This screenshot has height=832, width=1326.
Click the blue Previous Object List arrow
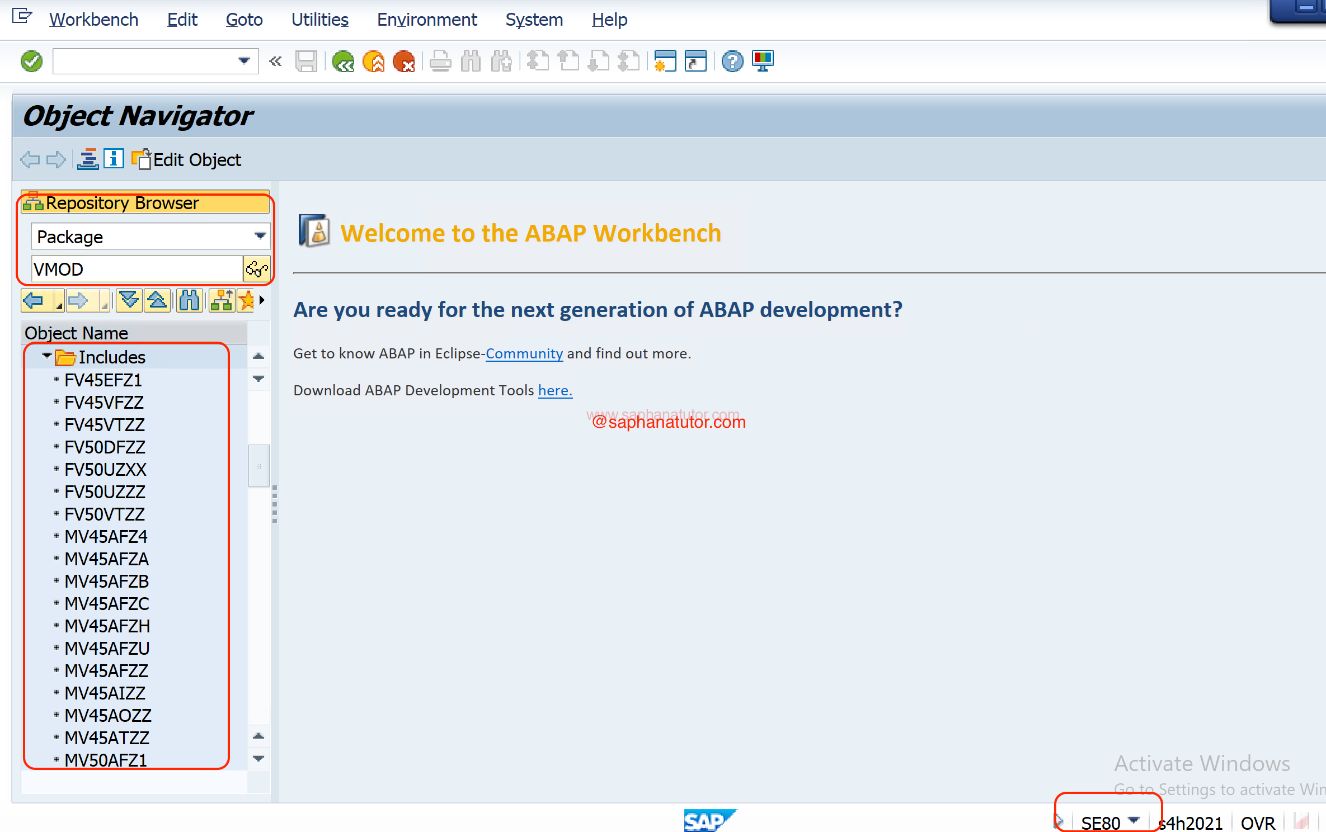click(34, 301)
